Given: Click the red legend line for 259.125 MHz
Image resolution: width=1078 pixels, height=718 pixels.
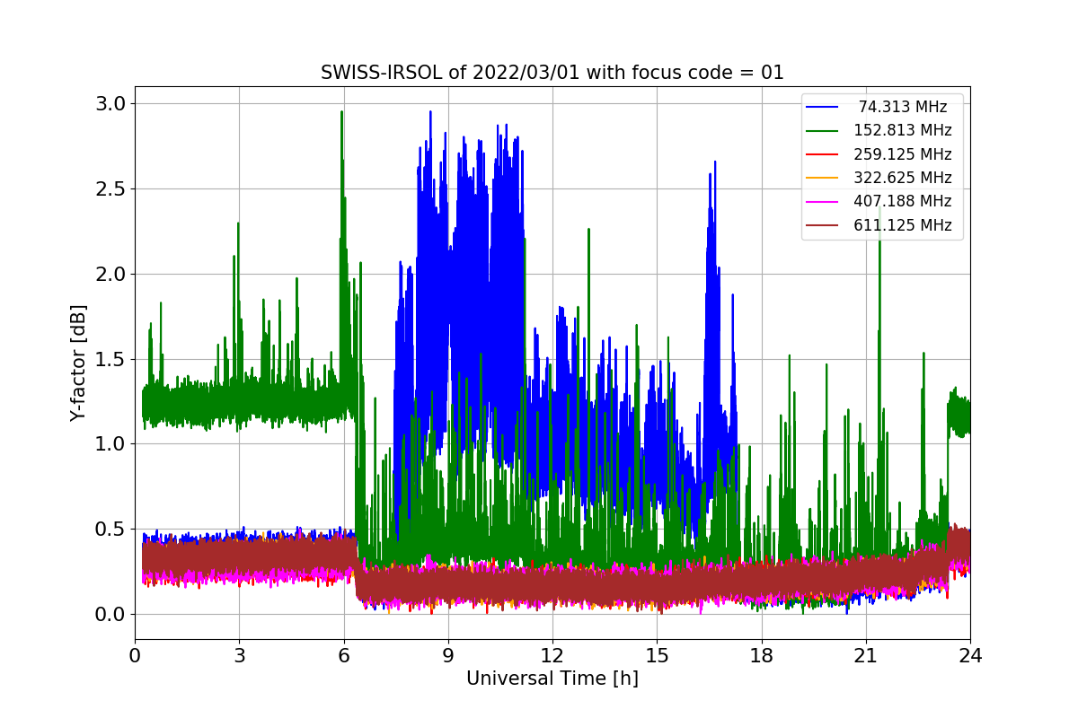Looking at the screenshot, I should [823, 154].
